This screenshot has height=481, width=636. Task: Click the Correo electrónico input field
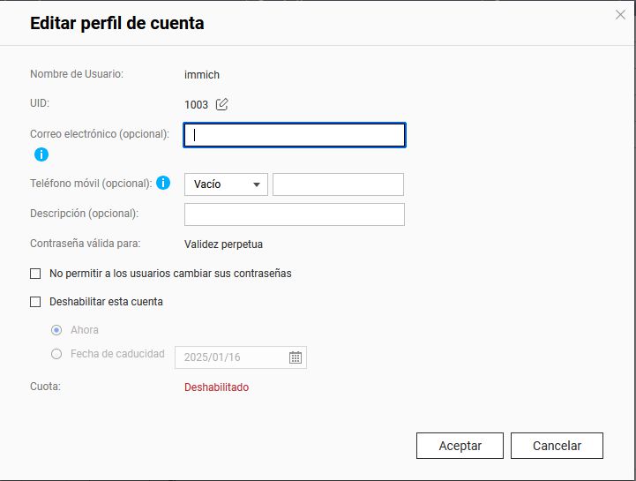coord(295,135)
